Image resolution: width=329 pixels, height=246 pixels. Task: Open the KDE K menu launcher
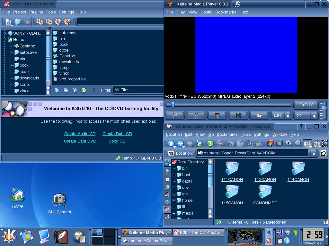[x=9, y=237]
